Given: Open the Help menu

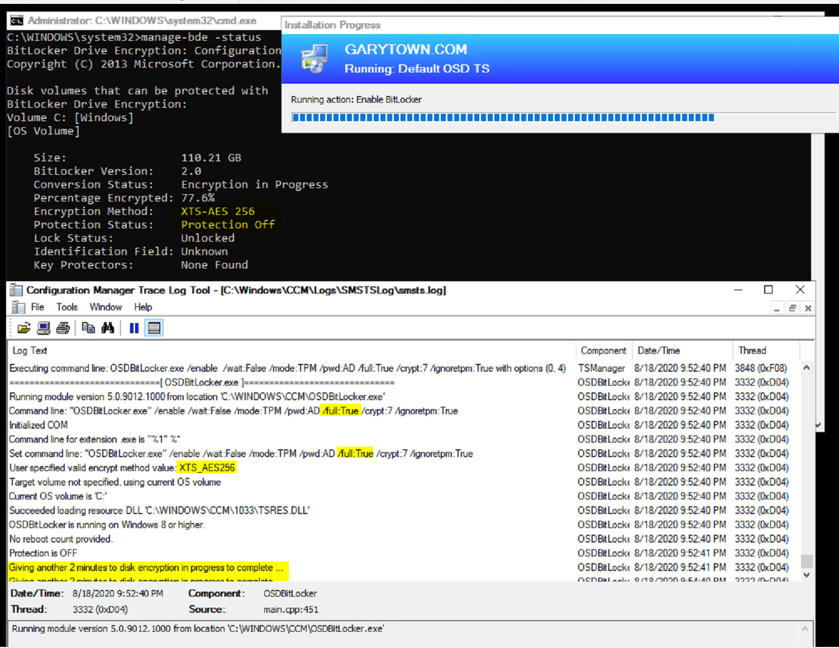Looking at the screenshot, I should click(x=142, y=307).
